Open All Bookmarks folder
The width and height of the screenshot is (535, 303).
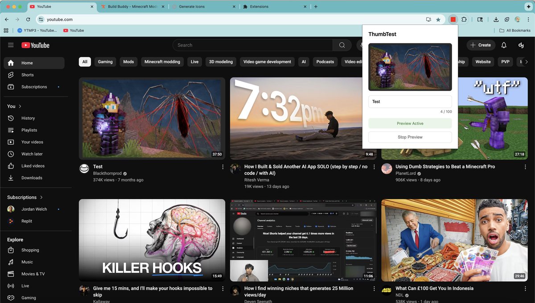pos(515,30)
